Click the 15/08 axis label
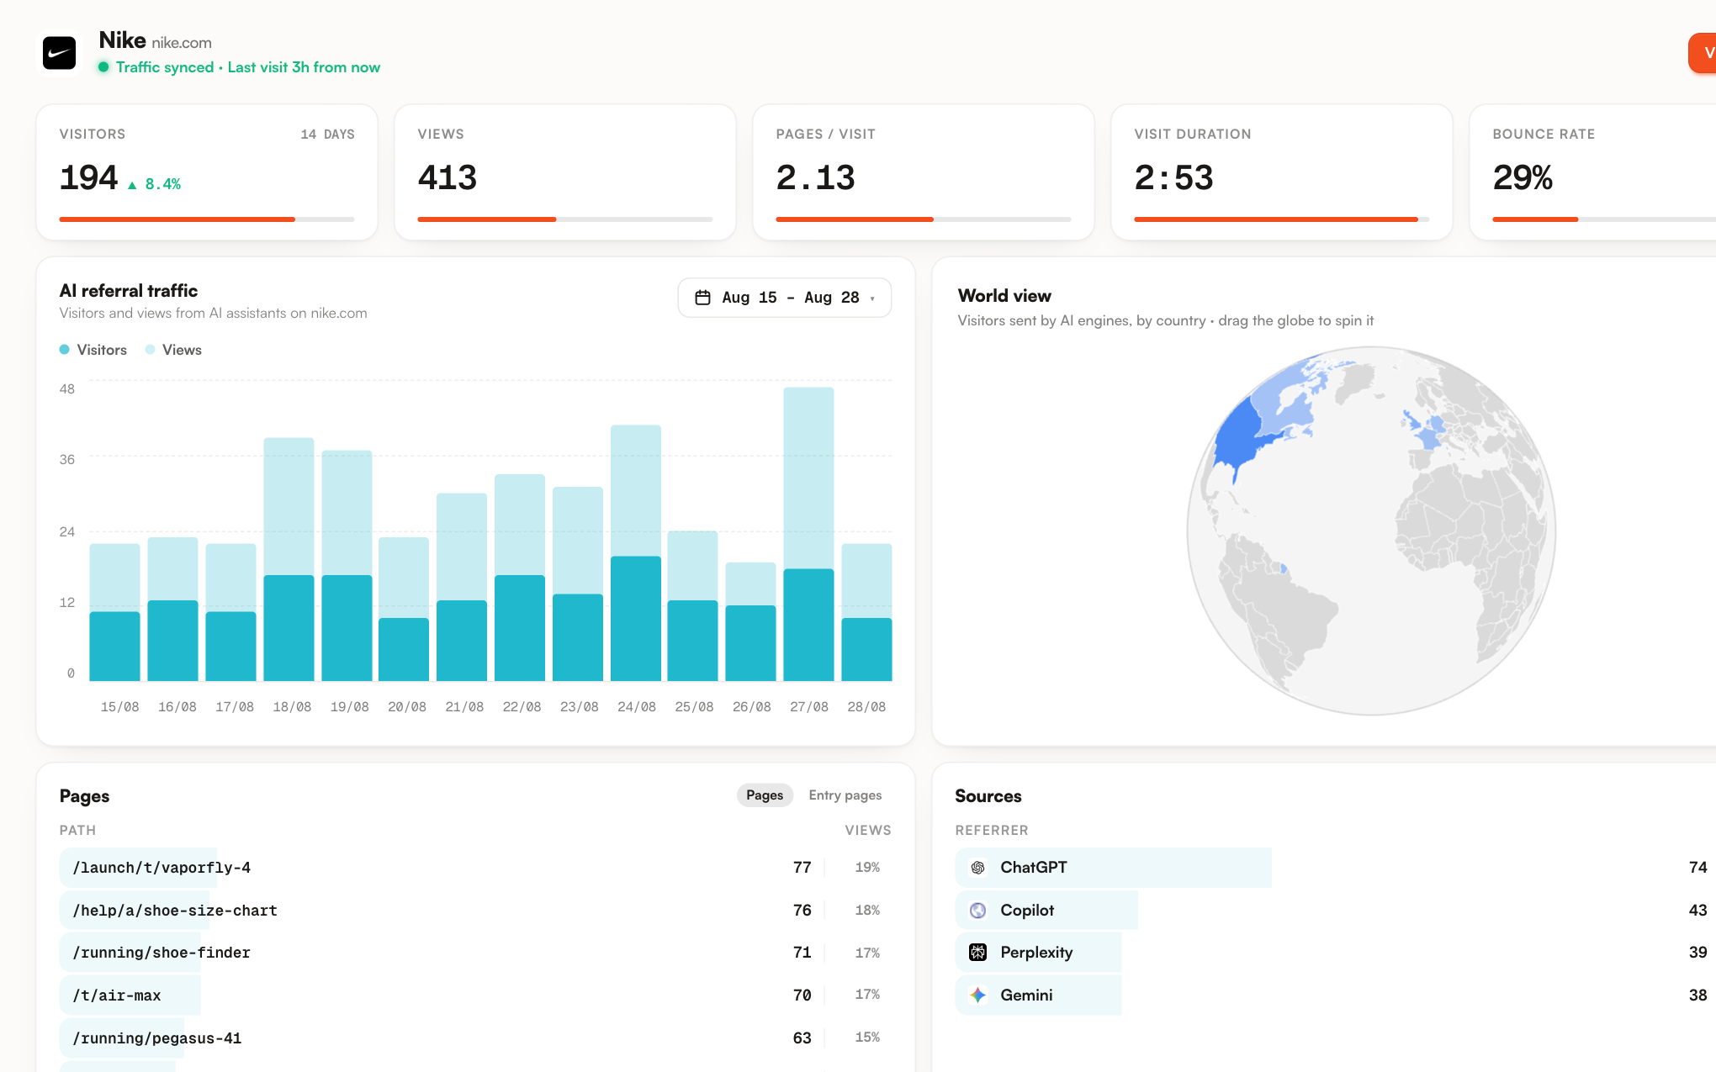The width and height of the screenshot is (1716, 1072). click(x=119, y=707)
